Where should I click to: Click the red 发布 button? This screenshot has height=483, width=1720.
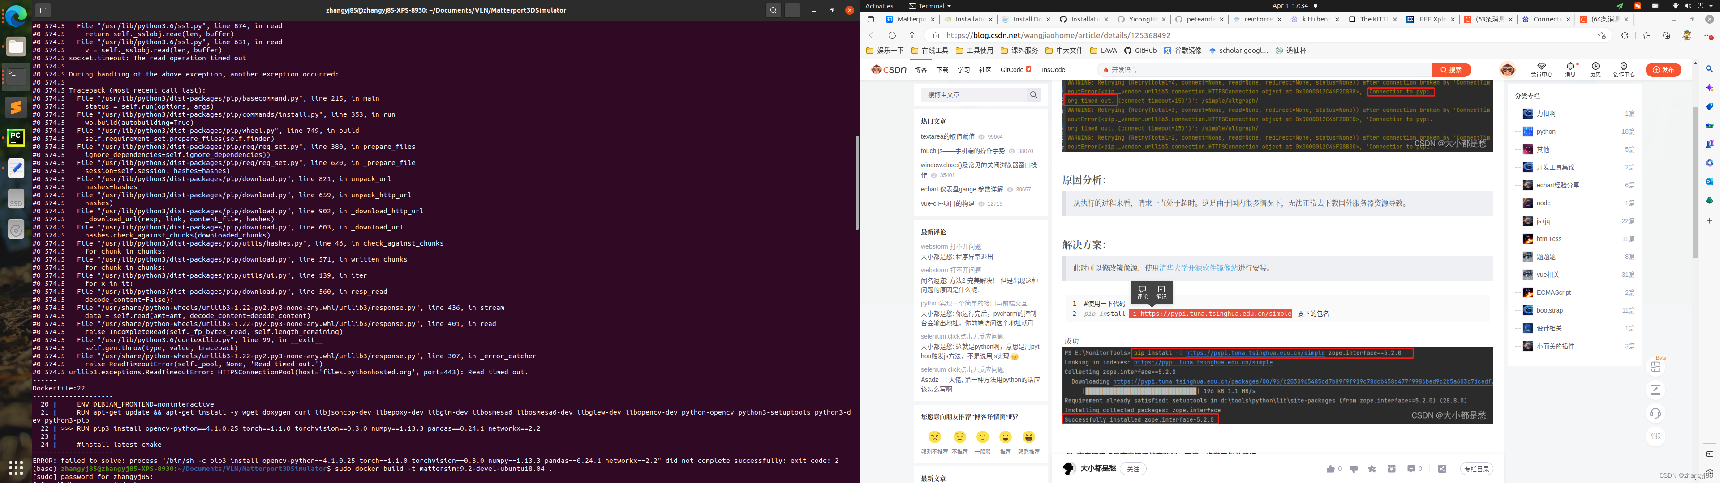click(x=1663, y=69)
